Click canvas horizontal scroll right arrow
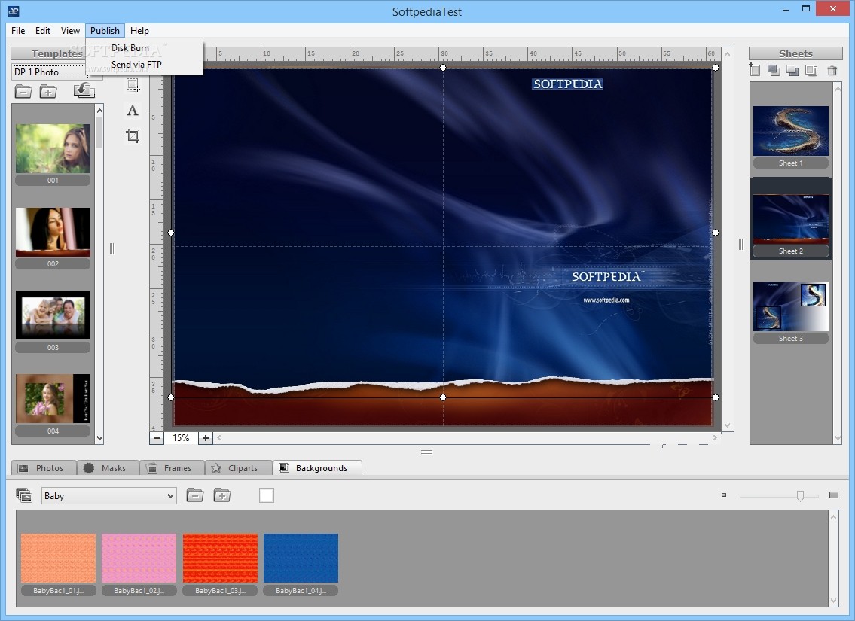Screen dimensions: 855x621 pos(715,437)
